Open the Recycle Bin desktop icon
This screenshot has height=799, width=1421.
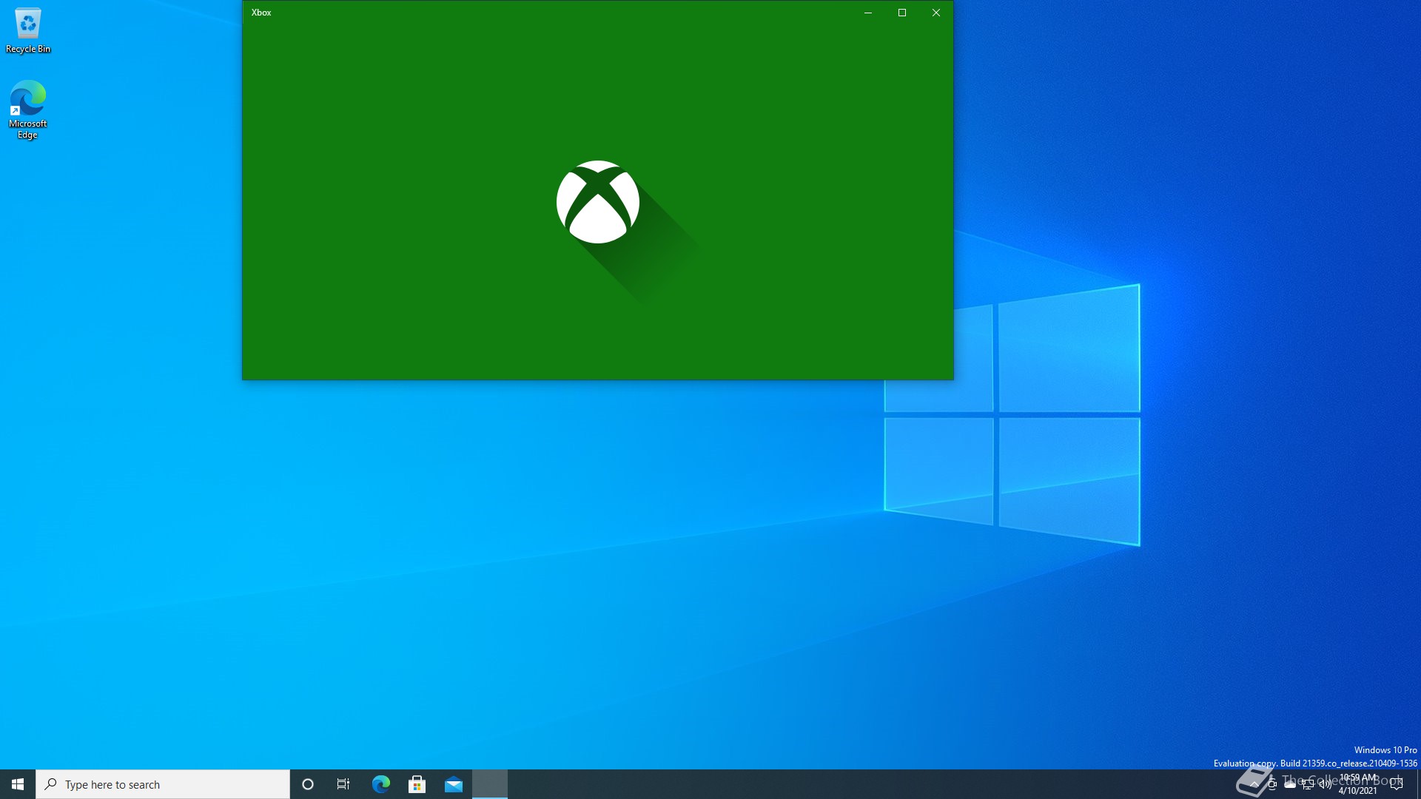[28, 31]
